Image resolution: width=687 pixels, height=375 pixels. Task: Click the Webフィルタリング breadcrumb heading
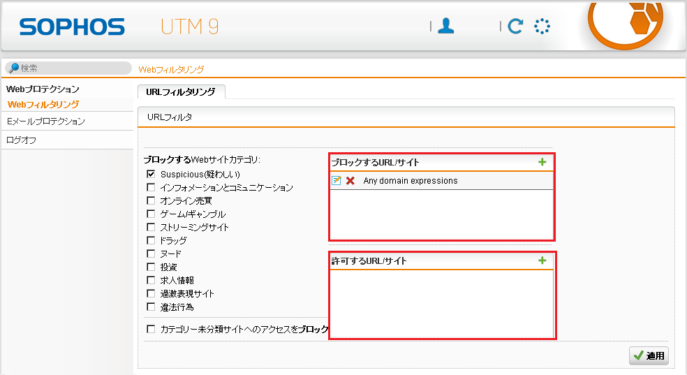point(171,69)
